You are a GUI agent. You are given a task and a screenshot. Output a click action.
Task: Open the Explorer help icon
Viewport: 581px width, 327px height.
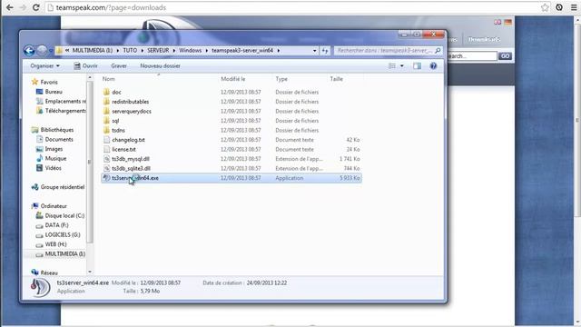pos(433,66)
